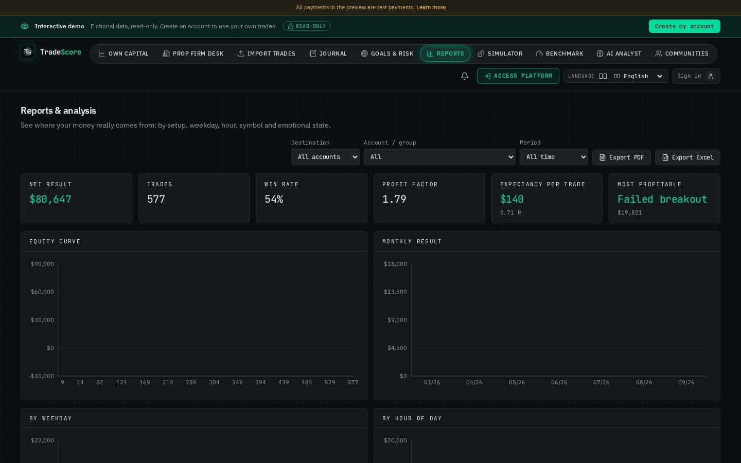
Task: Click the $90,000 equity axis label
Action: click(42, 264)
